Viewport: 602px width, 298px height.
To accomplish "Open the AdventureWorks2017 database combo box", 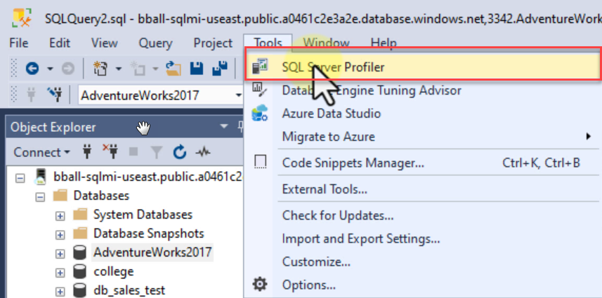I will 160,95.
